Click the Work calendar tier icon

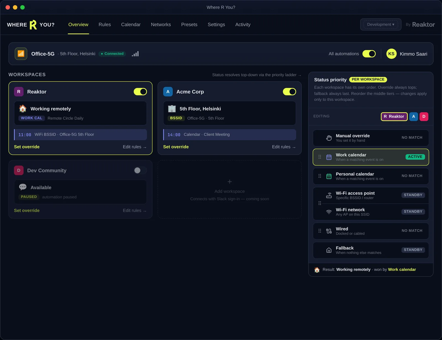click(x=329, y=157)
